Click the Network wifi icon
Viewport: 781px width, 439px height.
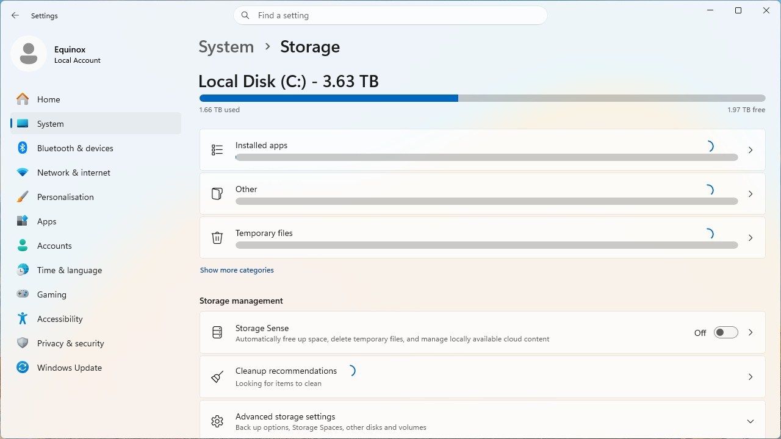pos(23,173)
